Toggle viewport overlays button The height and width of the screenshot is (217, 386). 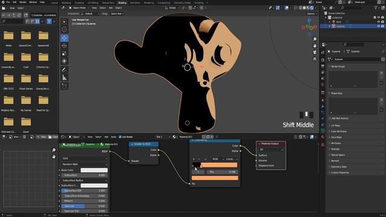(287, 8)
